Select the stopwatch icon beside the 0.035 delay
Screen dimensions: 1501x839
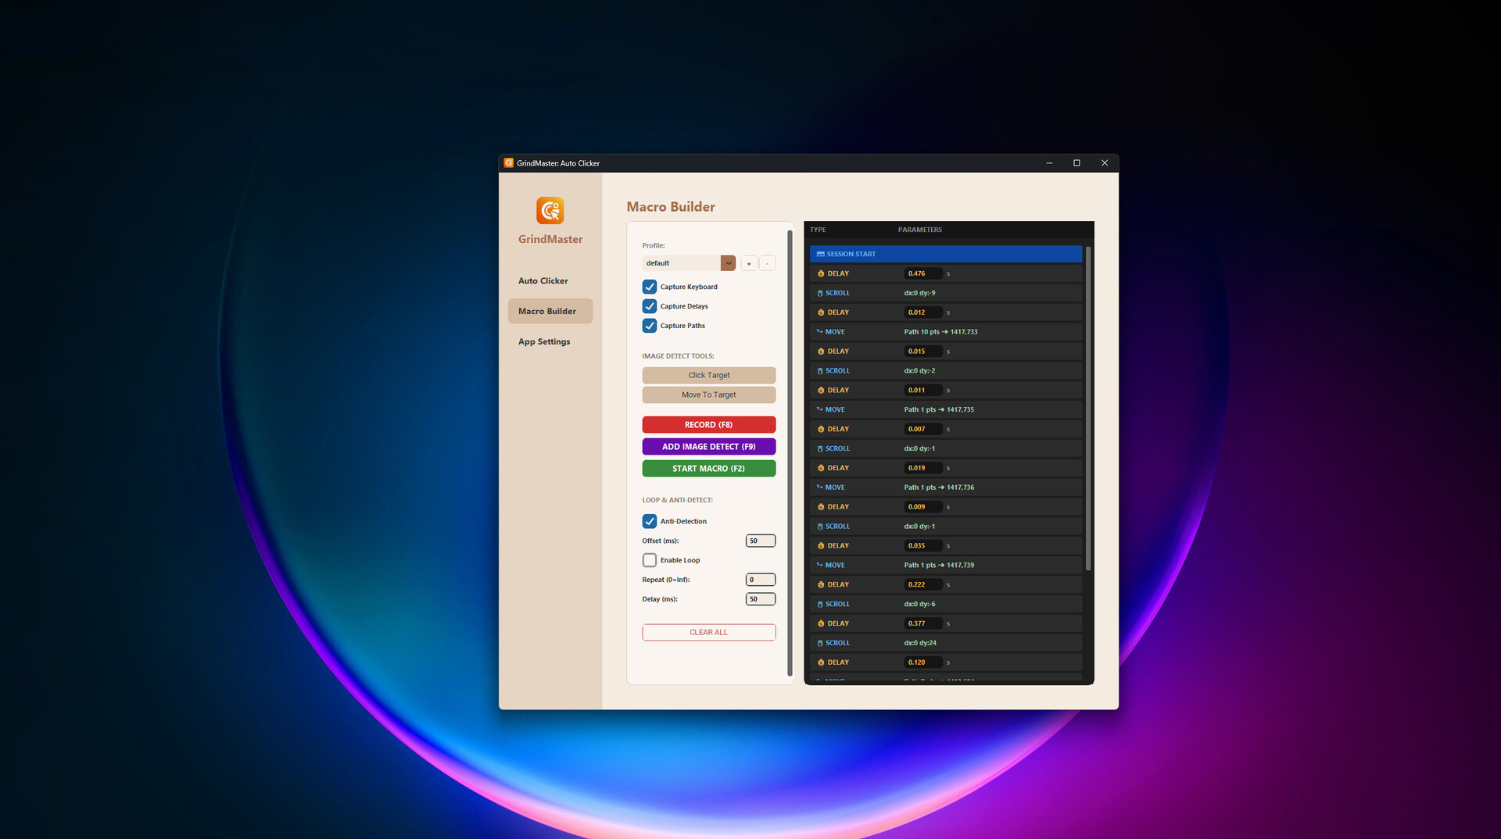821,546
